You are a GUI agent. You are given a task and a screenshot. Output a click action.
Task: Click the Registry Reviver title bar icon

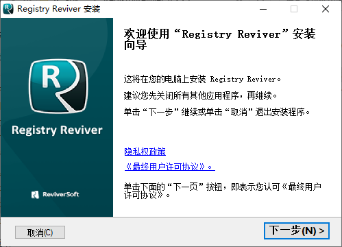tap(8, 9)
